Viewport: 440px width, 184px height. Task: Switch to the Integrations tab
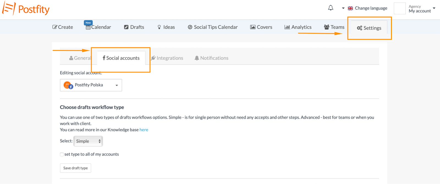point(167,58)
